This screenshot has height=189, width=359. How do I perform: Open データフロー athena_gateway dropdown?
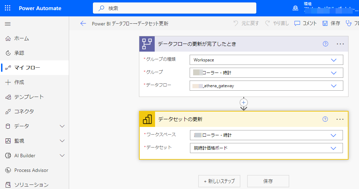click(x=266, y=86)
